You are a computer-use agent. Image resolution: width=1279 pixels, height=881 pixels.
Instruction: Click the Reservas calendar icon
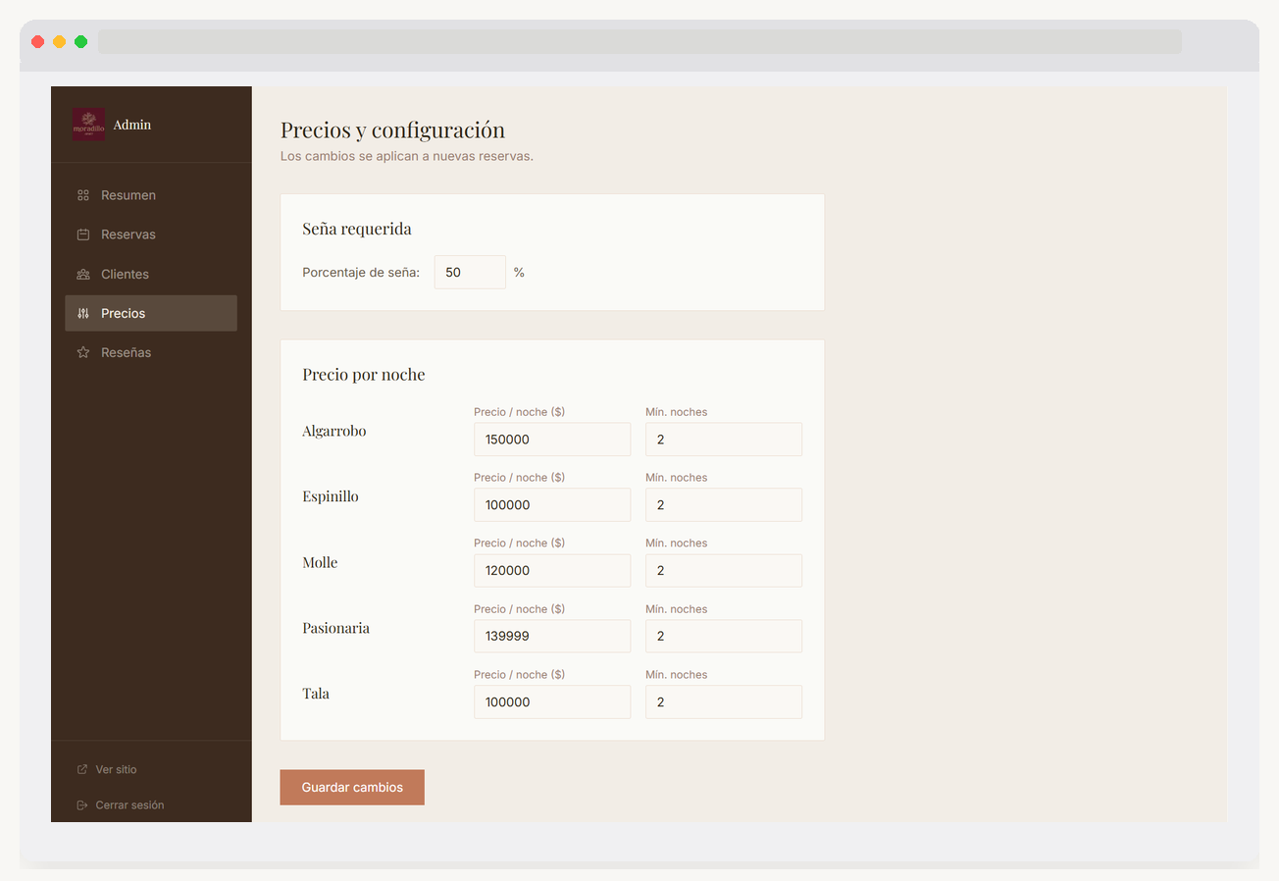pos(83,234)
